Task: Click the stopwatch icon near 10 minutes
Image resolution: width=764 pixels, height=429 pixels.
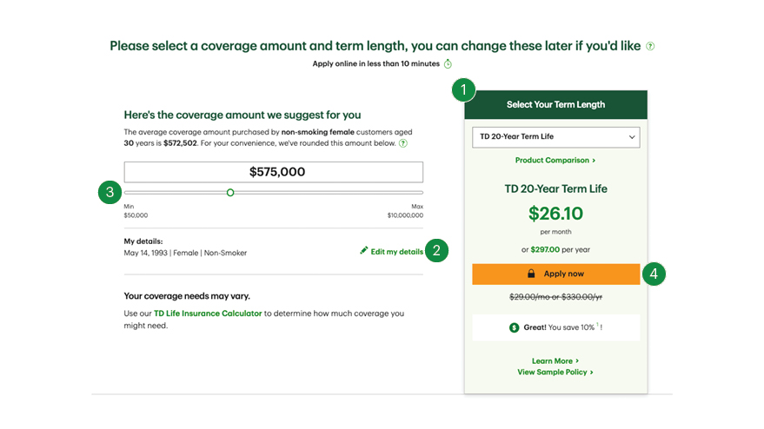Action: pyautogui.click(x=448, y=63)
